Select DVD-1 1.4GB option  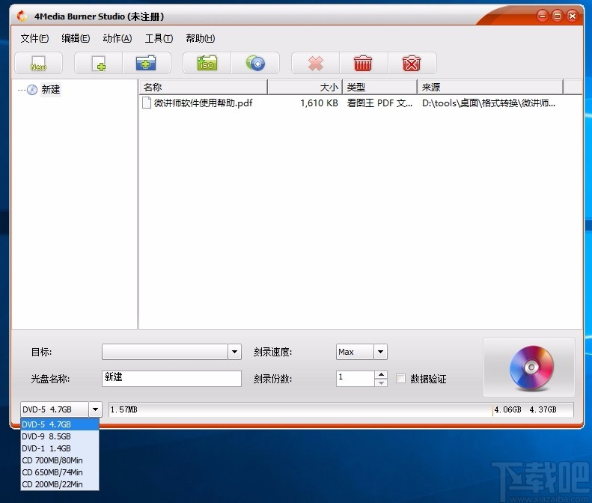60,448
